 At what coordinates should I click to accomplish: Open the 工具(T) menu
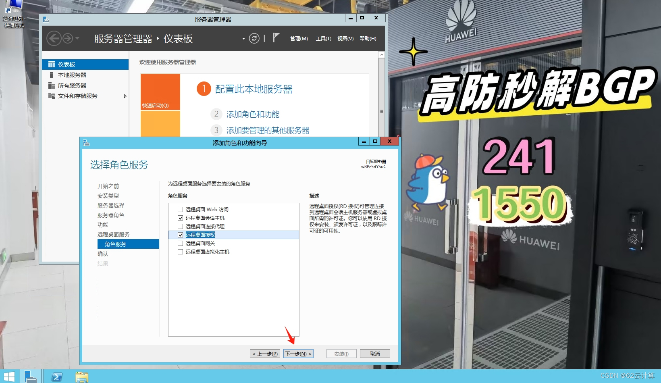coord(324,39)
